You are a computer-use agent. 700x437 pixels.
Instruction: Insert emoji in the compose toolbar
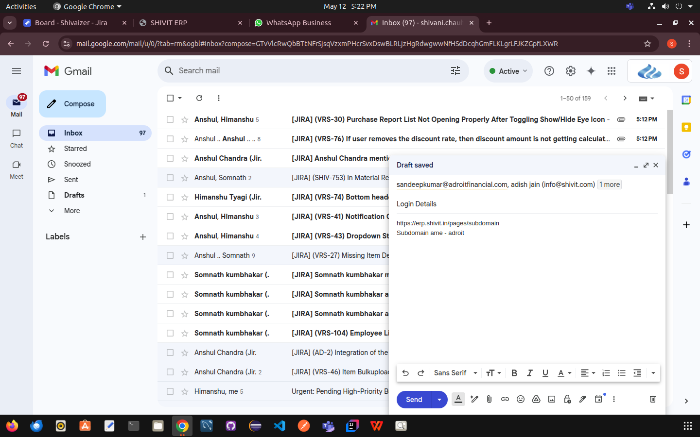click(x=520, y=399)
